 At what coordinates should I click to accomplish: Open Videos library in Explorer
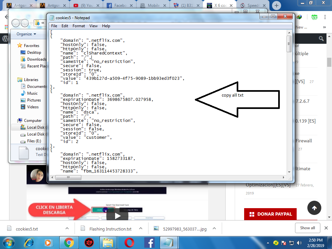pyautogui.click(x=30, y=107)
